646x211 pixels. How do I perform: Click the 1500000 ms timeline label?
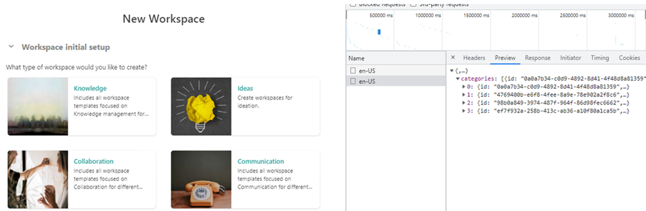(x=476, y=15)
